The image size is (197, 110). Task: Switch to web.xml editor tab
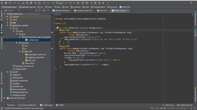(x=103, y=11)
